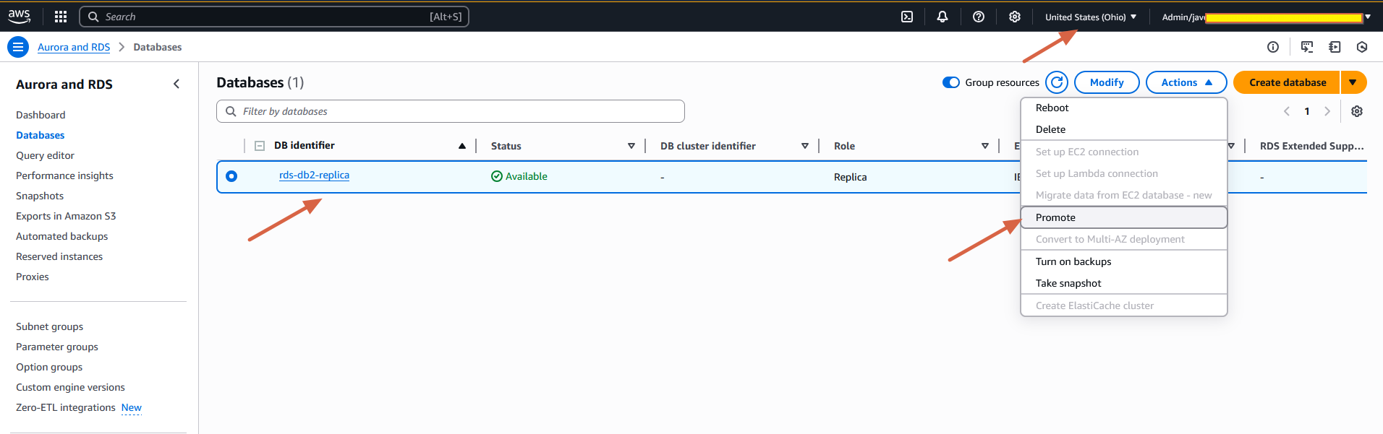Sort by DB cluster identifier arrow

pyautogui.click(x=805, y=146)
